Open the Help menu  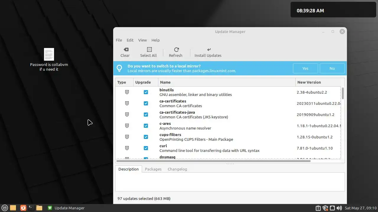click(x=155, y=40)
